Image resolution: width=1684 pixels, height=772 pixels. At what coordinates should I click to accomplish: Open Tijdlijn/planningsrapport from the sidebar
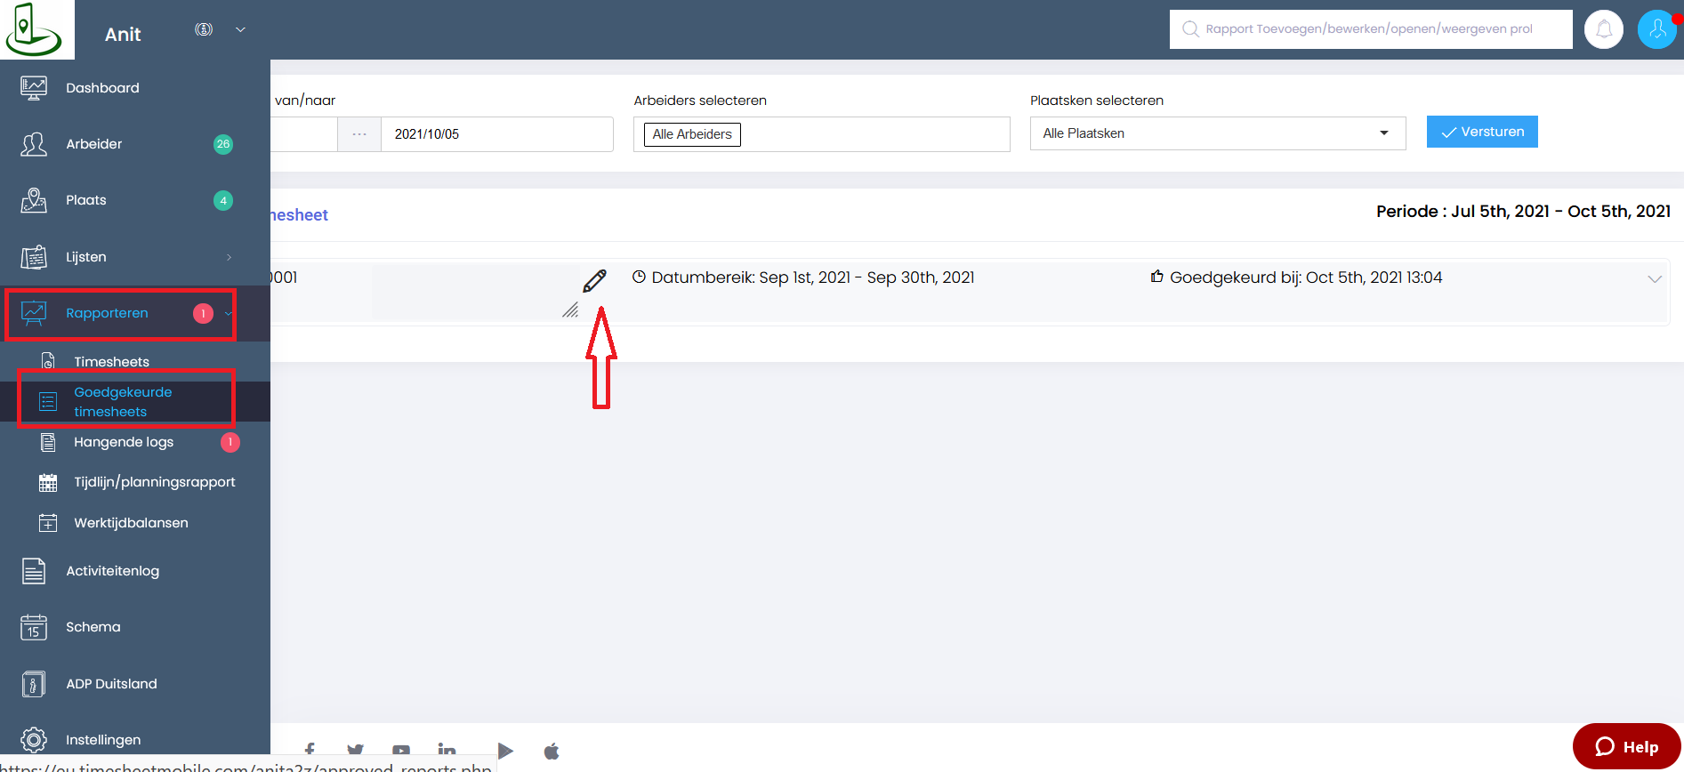(x=154, y=482)
